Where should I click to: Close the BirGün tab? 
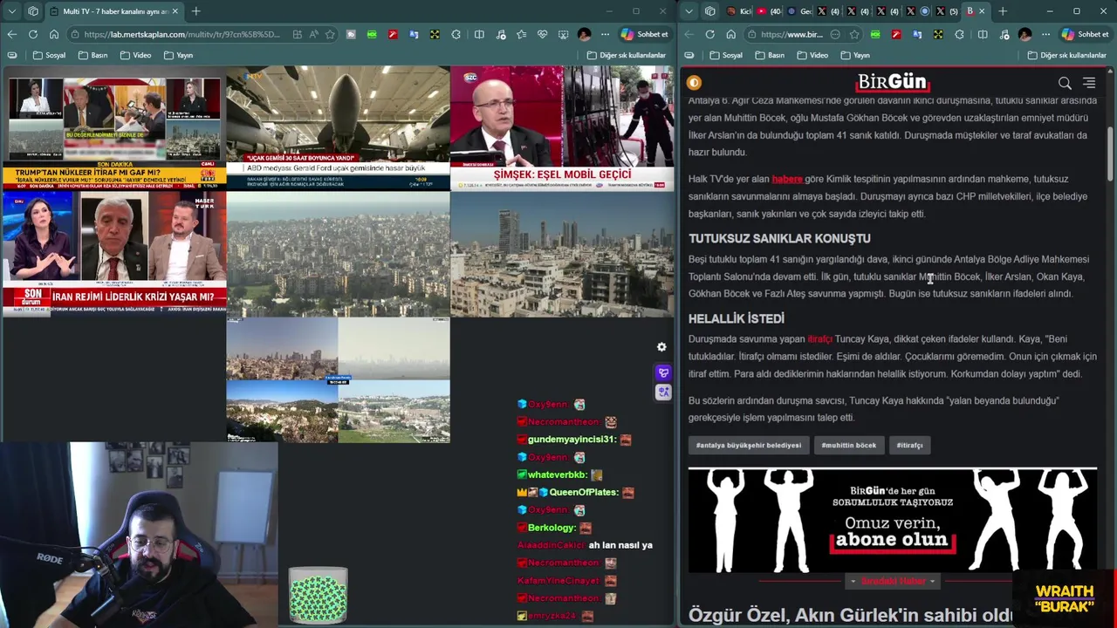982,11
